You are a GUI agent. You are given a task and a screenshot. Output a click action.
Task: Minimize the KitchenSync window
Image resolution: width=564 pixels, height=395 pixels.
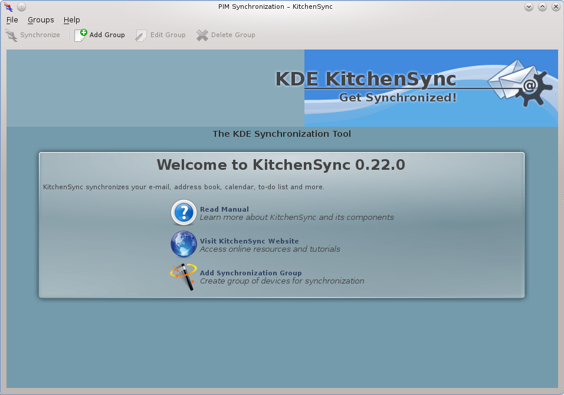click(x=529, y=7)
